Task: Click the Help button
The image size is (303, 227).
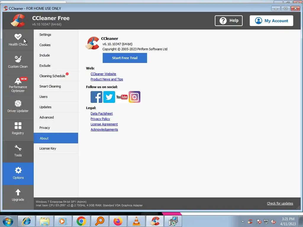Action: [229, 21]
